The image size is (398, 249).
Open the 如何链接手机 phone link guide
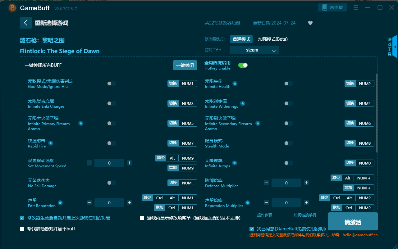point(305,215)
